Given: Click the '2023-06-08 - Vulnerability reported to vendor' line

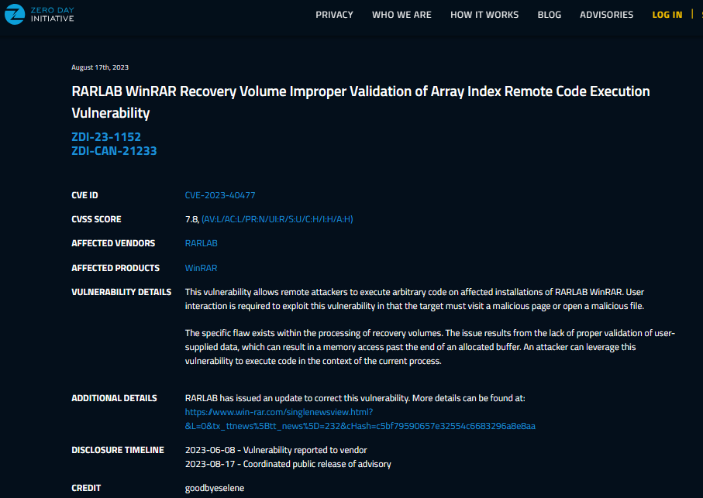Looking at the screenshot, I should pos(276,450).
